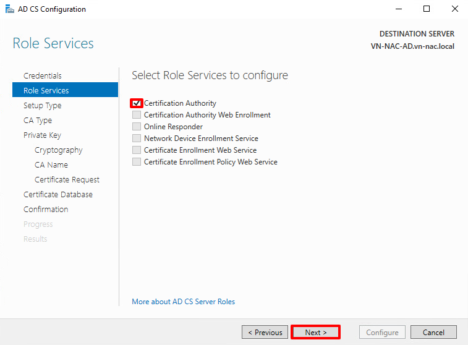
Task: Open More about AD CS Server Roles link
Action: (x=183, y=302)
